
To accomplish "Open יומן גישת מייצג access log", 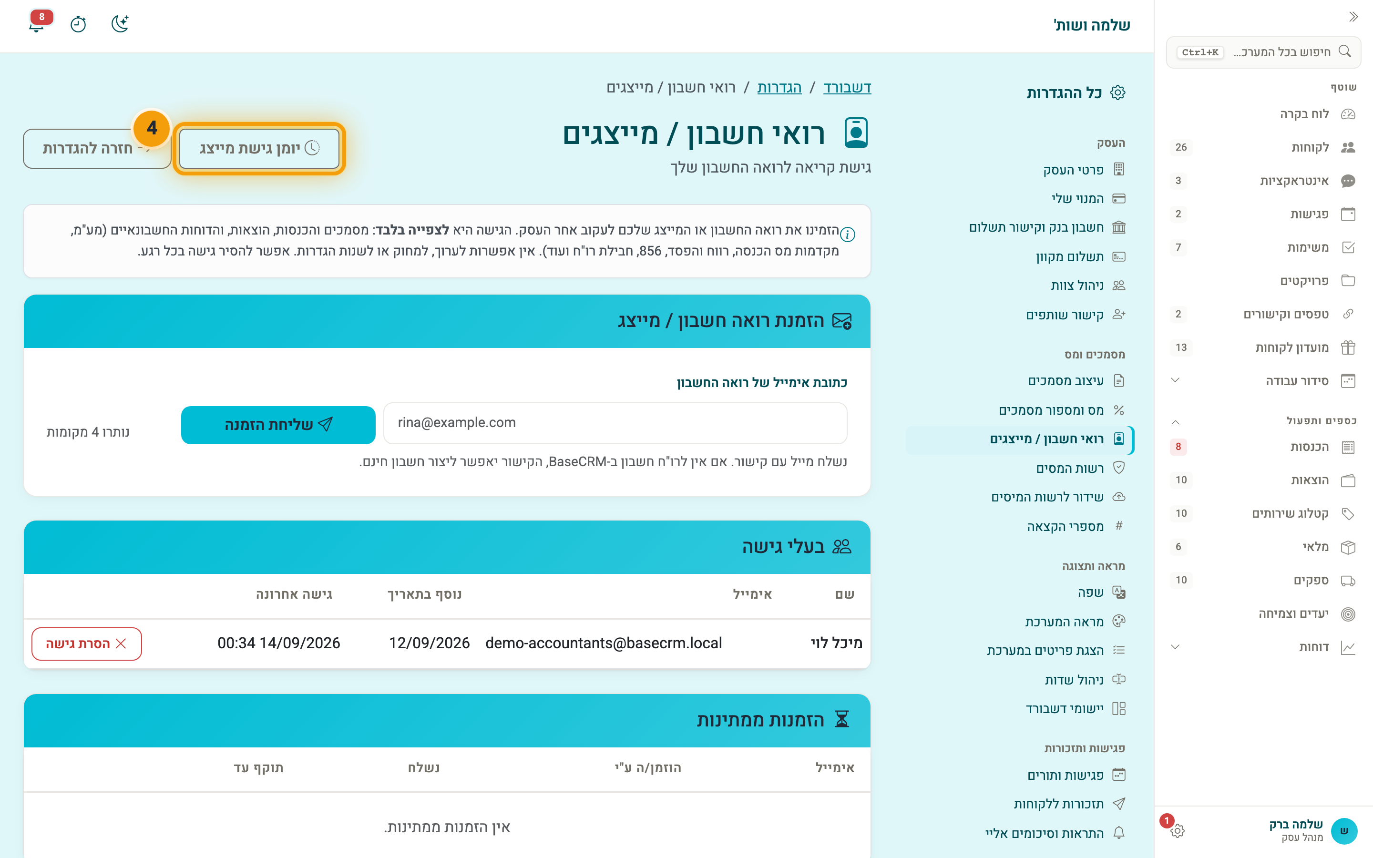I will pyautogui.click(x=259, y=149).
